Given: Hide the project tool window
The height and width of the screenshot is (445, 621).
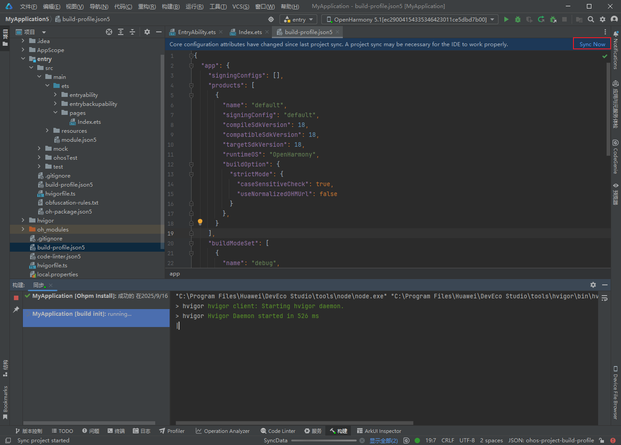Looking at the screenshot, I should (x=159, y=32).
